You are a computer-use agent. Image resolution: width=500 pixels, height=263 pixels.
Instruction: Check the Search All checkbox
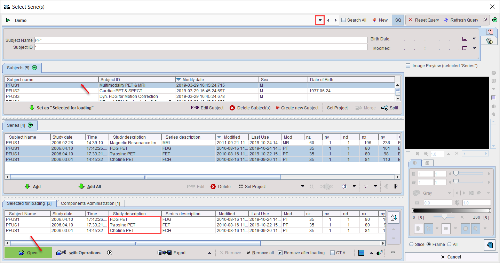pyautogui.click(x=344, y=20)
